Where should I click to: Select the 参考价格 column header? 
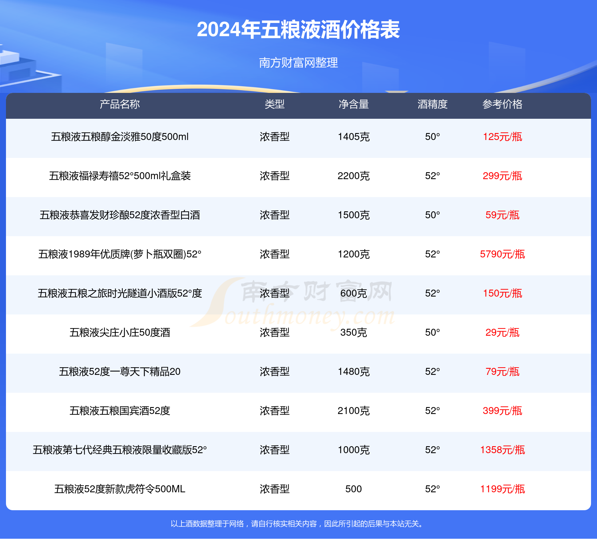[502, 104]
